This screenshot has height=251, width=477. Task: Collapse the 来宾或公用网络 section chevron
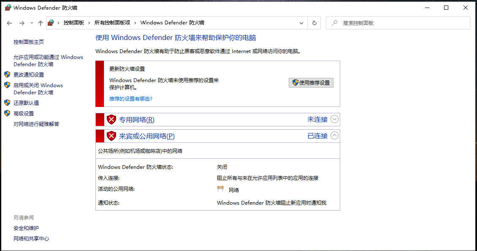click(334, 135)
